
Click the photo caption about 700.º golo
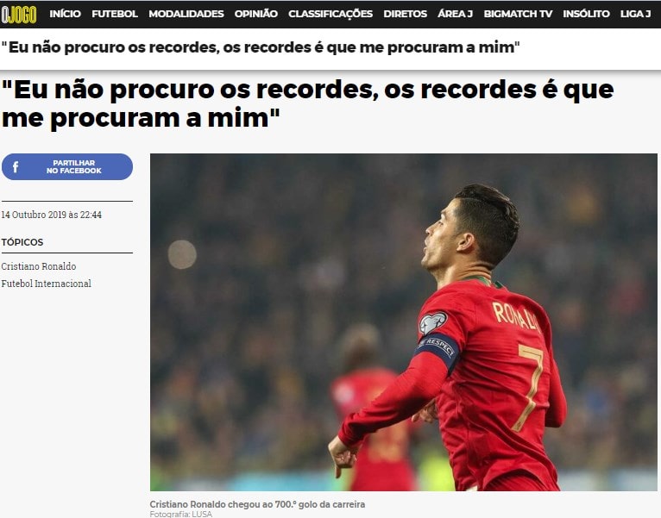click(x=257, y=504)
